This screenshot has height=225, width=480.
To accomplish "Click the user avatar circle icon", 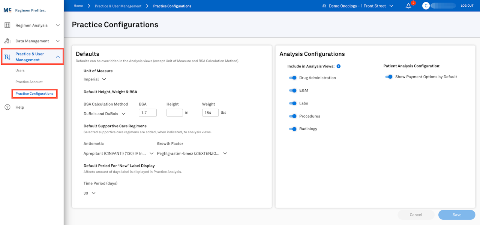I will (426, 6).
